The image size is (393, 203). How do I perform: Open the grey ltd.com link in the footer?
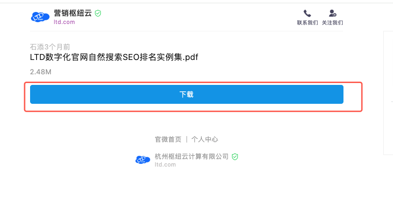point(165,164)
